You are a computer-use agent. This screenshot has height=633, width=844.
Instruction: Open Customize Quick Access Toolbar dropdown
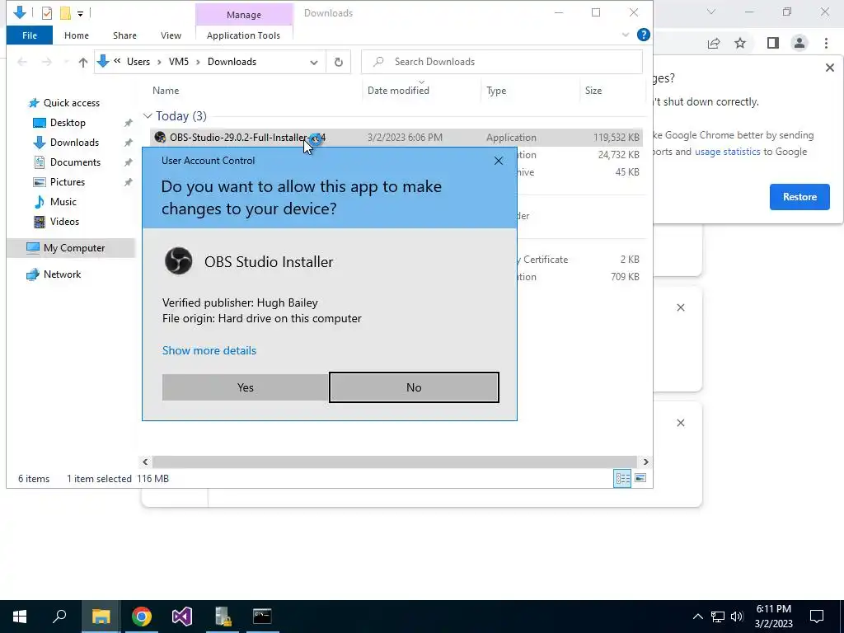[80, 13]
